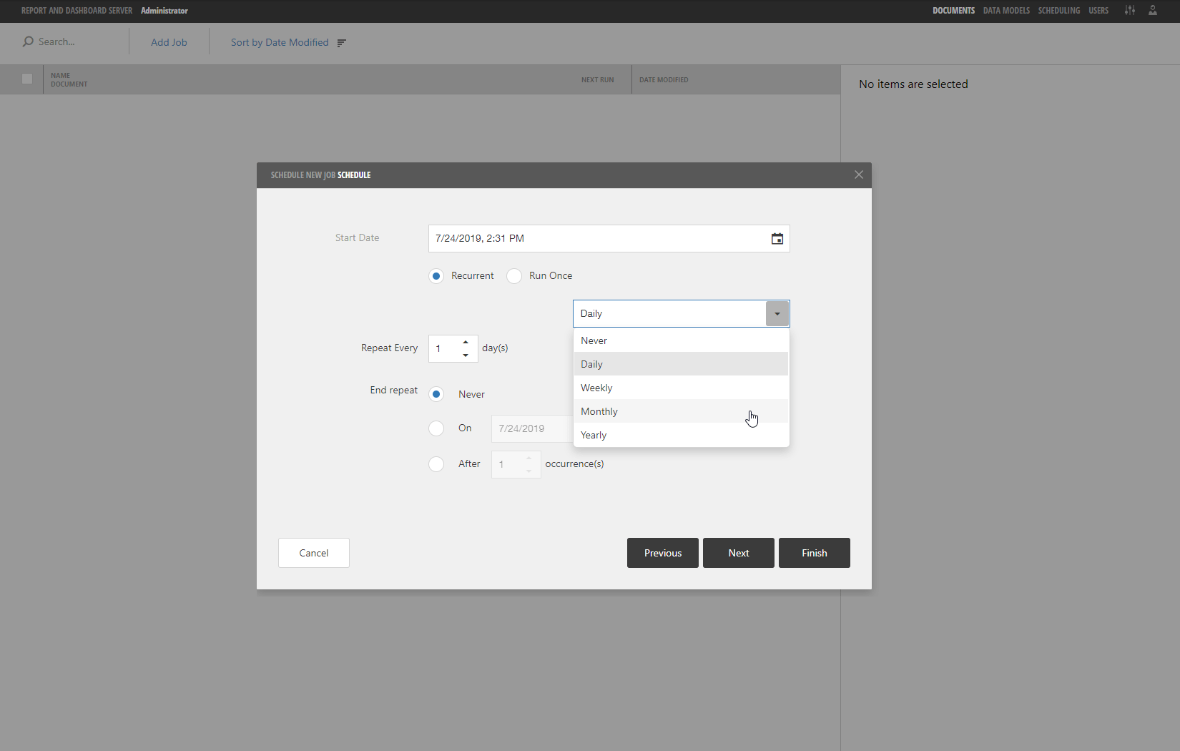Select the Run Once radio button
The image size is (1180, 751).
coord(513,276)
